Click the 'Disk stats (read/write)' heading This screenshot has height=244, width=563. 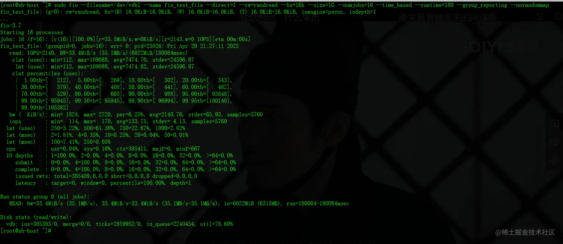click(x=36, y=217)
